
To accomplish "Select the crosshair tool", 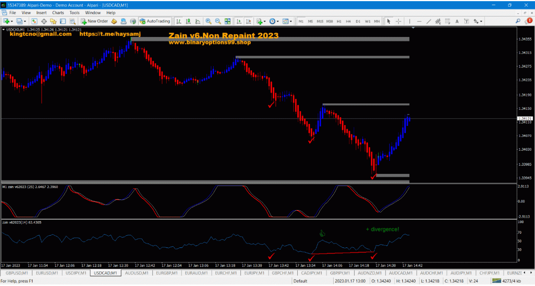I will pyautogui.click(x=398, y=21).
